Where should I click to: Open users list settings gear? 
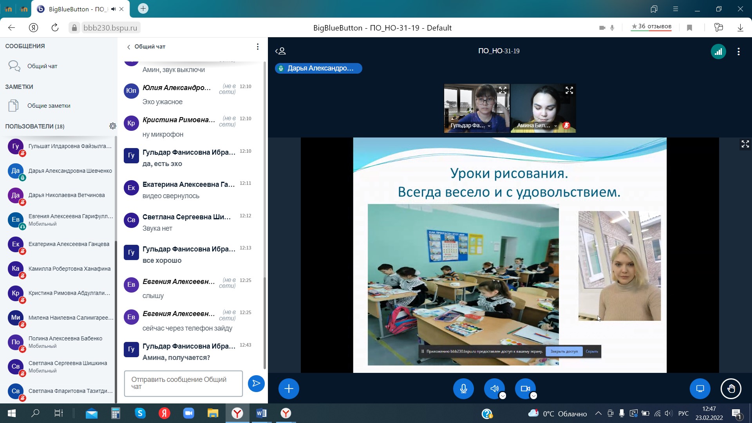(x=113, y=126)
